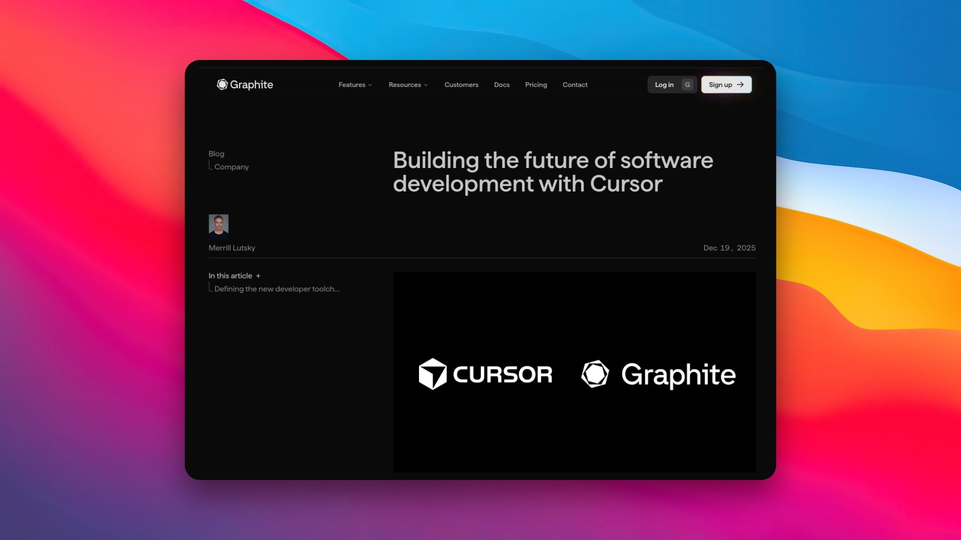View the Pricing page

pos(536,85)
